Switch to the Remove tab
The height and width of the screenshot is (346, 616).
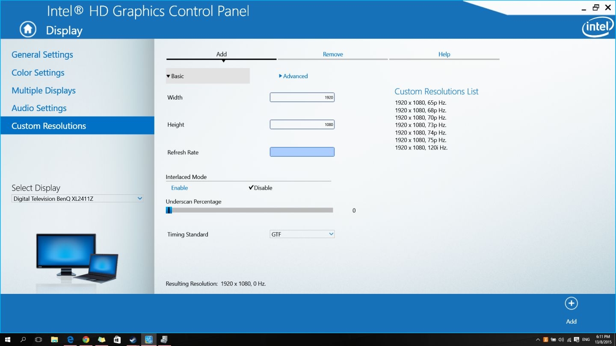(333, 55)
